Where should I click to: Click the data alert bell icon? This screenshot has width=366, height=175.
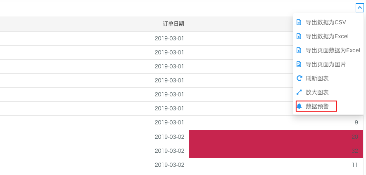click(x=299, y=106)
